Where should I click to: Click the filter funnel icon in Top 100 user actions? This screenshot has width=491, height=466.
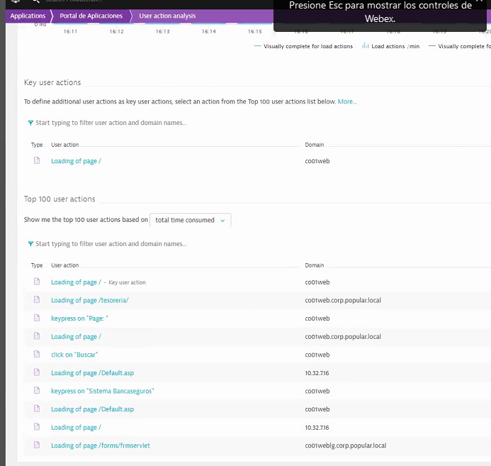[x=30, y=244]
